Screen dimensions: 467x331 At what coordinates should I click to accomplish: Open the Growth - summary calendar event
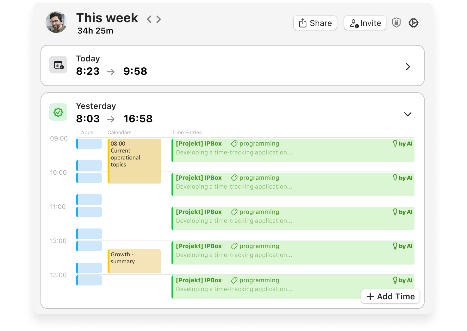[x=134, y=261]
